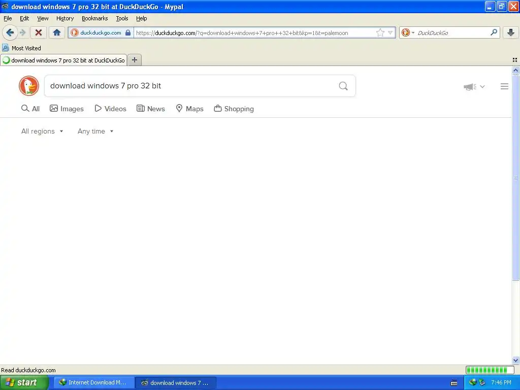Click the green page loading progress bar

(x=490, y=370)
